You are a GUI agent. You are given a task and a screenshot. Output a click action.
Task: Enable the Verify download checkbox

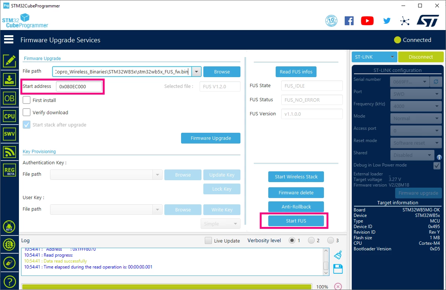tap(26, 112)
